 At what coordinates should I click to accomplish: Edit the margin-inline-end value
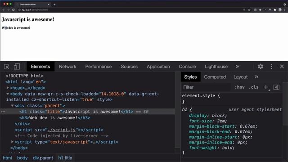(241, 142)
